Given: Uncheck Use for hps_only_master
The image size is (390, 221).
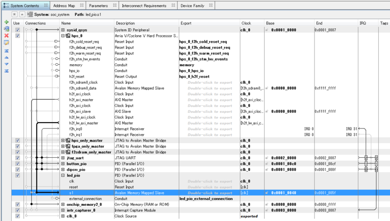Looking at the screenshot, I should [18, 141].
